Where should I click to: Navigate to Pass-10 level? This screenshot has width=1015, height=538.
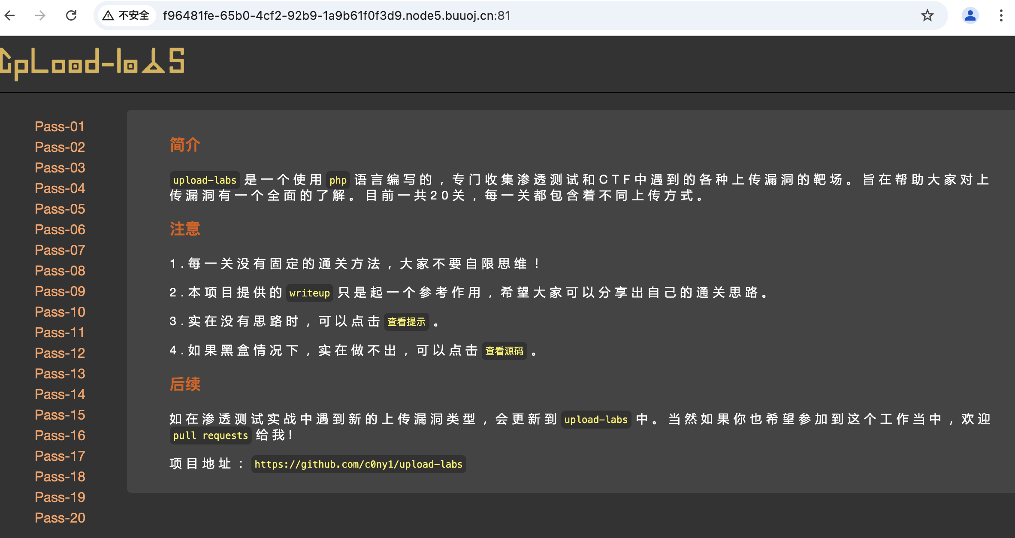point(60,312)
